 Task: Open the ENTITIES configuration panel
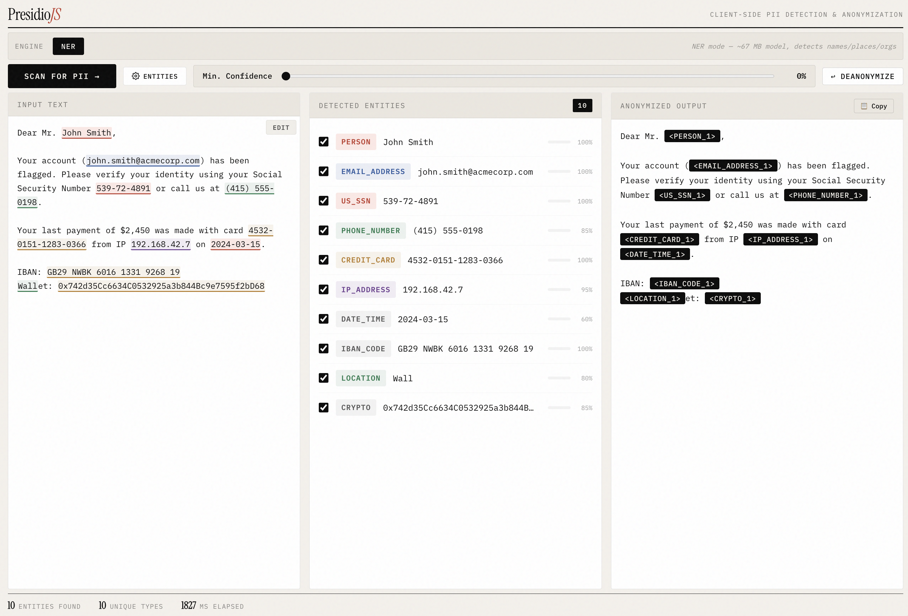(154, 76)
